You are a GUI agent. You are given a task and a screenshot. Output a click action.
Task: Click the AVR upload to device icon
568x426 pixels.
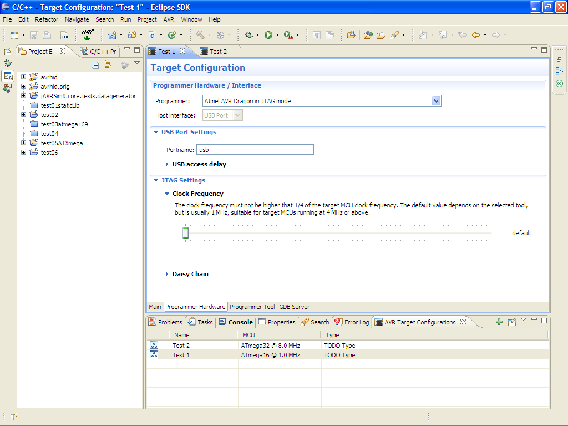pos(87,35)
